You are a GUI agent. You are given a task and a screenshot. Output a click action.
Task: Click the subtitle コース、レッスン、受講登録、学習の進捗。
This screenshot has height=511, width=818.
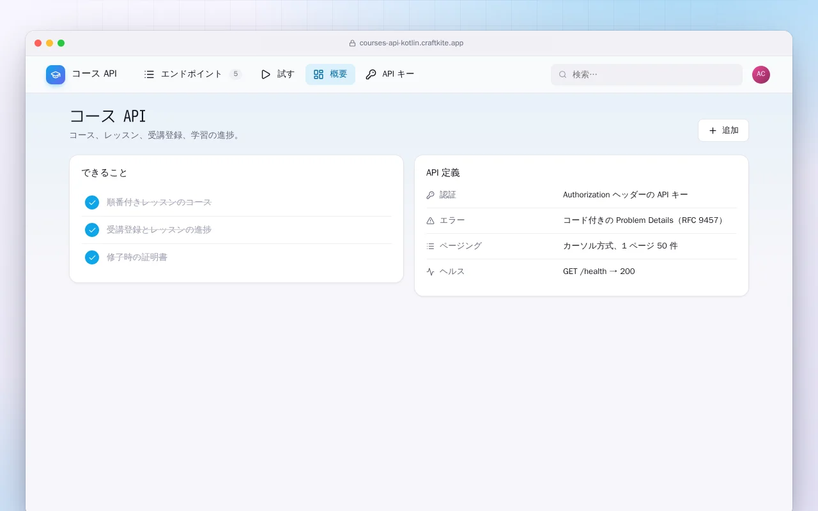(156, 135)
